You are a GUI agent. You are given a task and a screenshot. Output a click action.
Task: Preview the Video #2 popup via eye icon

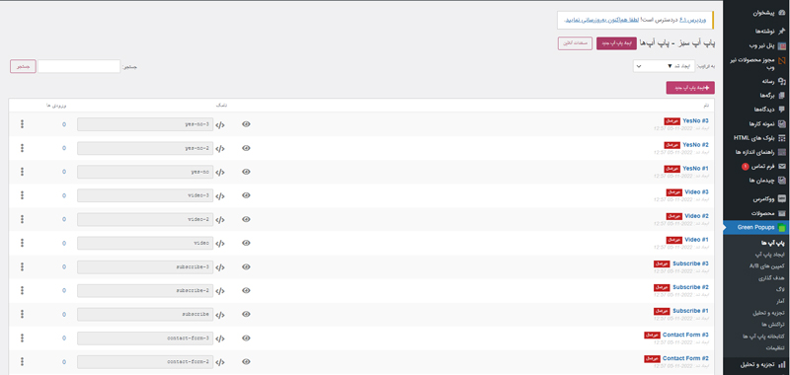(x=246, y=219)
